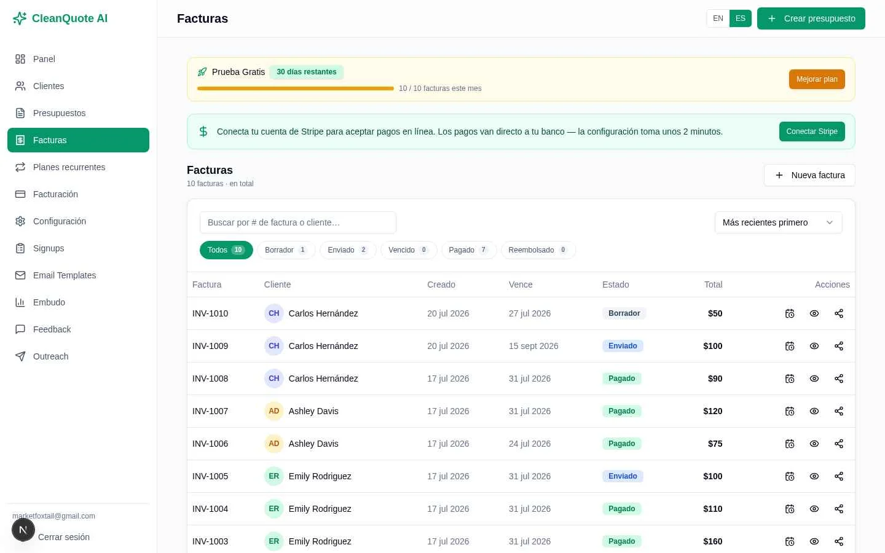Viewport: 885px width, 553px height.
Task: Click the calendar-clock icon for INV-1004
Action: pos(790,509)
